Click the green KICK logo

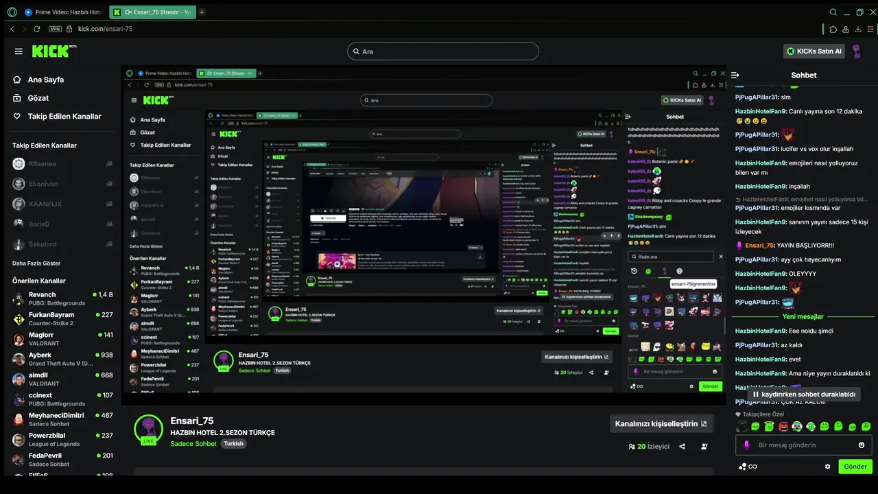54,51
